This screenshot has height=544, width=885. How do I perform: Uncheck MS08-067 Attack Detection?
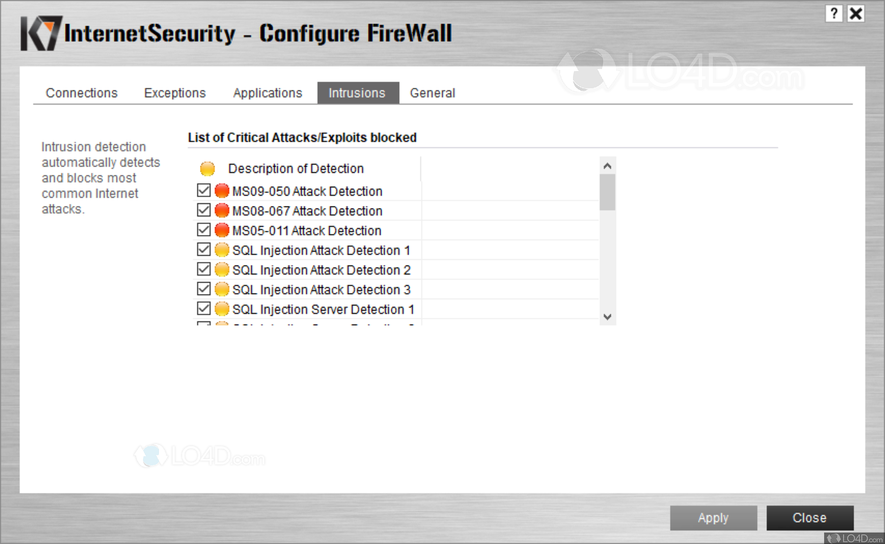click(x=203, y=210)
